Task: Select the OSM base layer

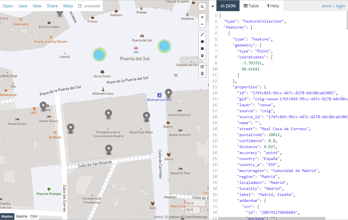Action: pos(34,216)
